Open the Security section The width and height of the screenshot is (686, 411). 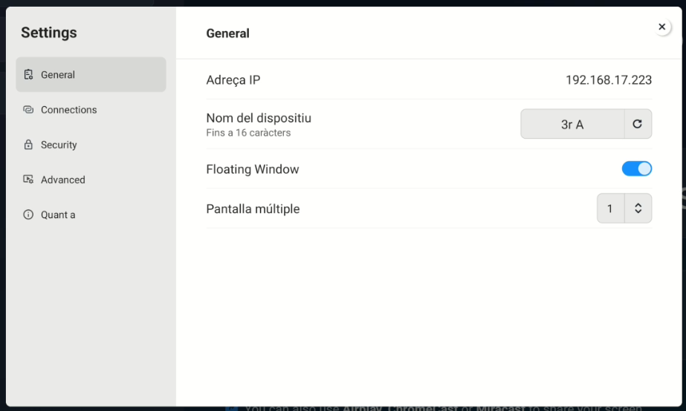pos(59,145)
